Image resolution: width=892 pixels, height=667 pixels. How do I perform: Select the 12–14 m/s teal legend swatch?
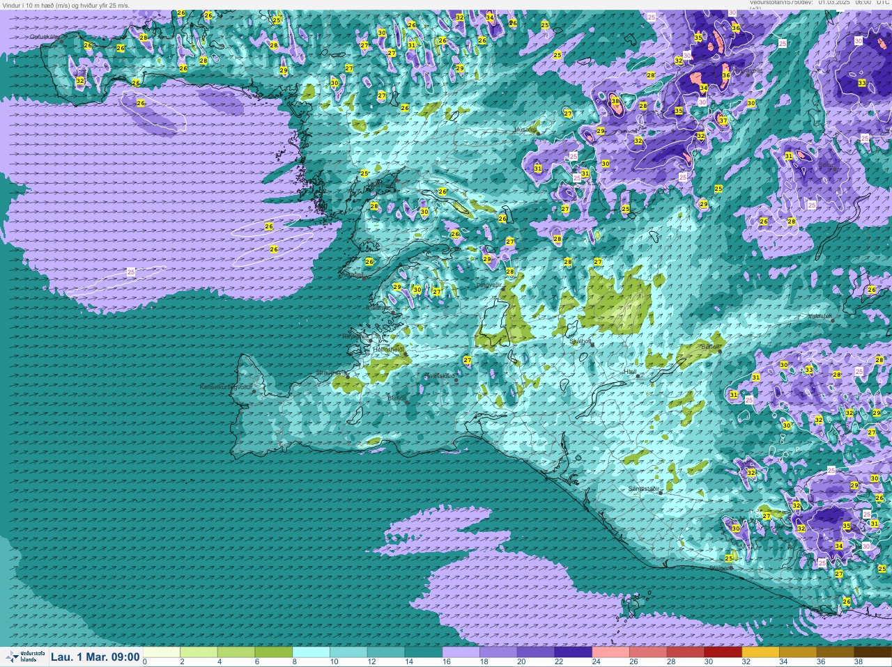click(387, 652)
